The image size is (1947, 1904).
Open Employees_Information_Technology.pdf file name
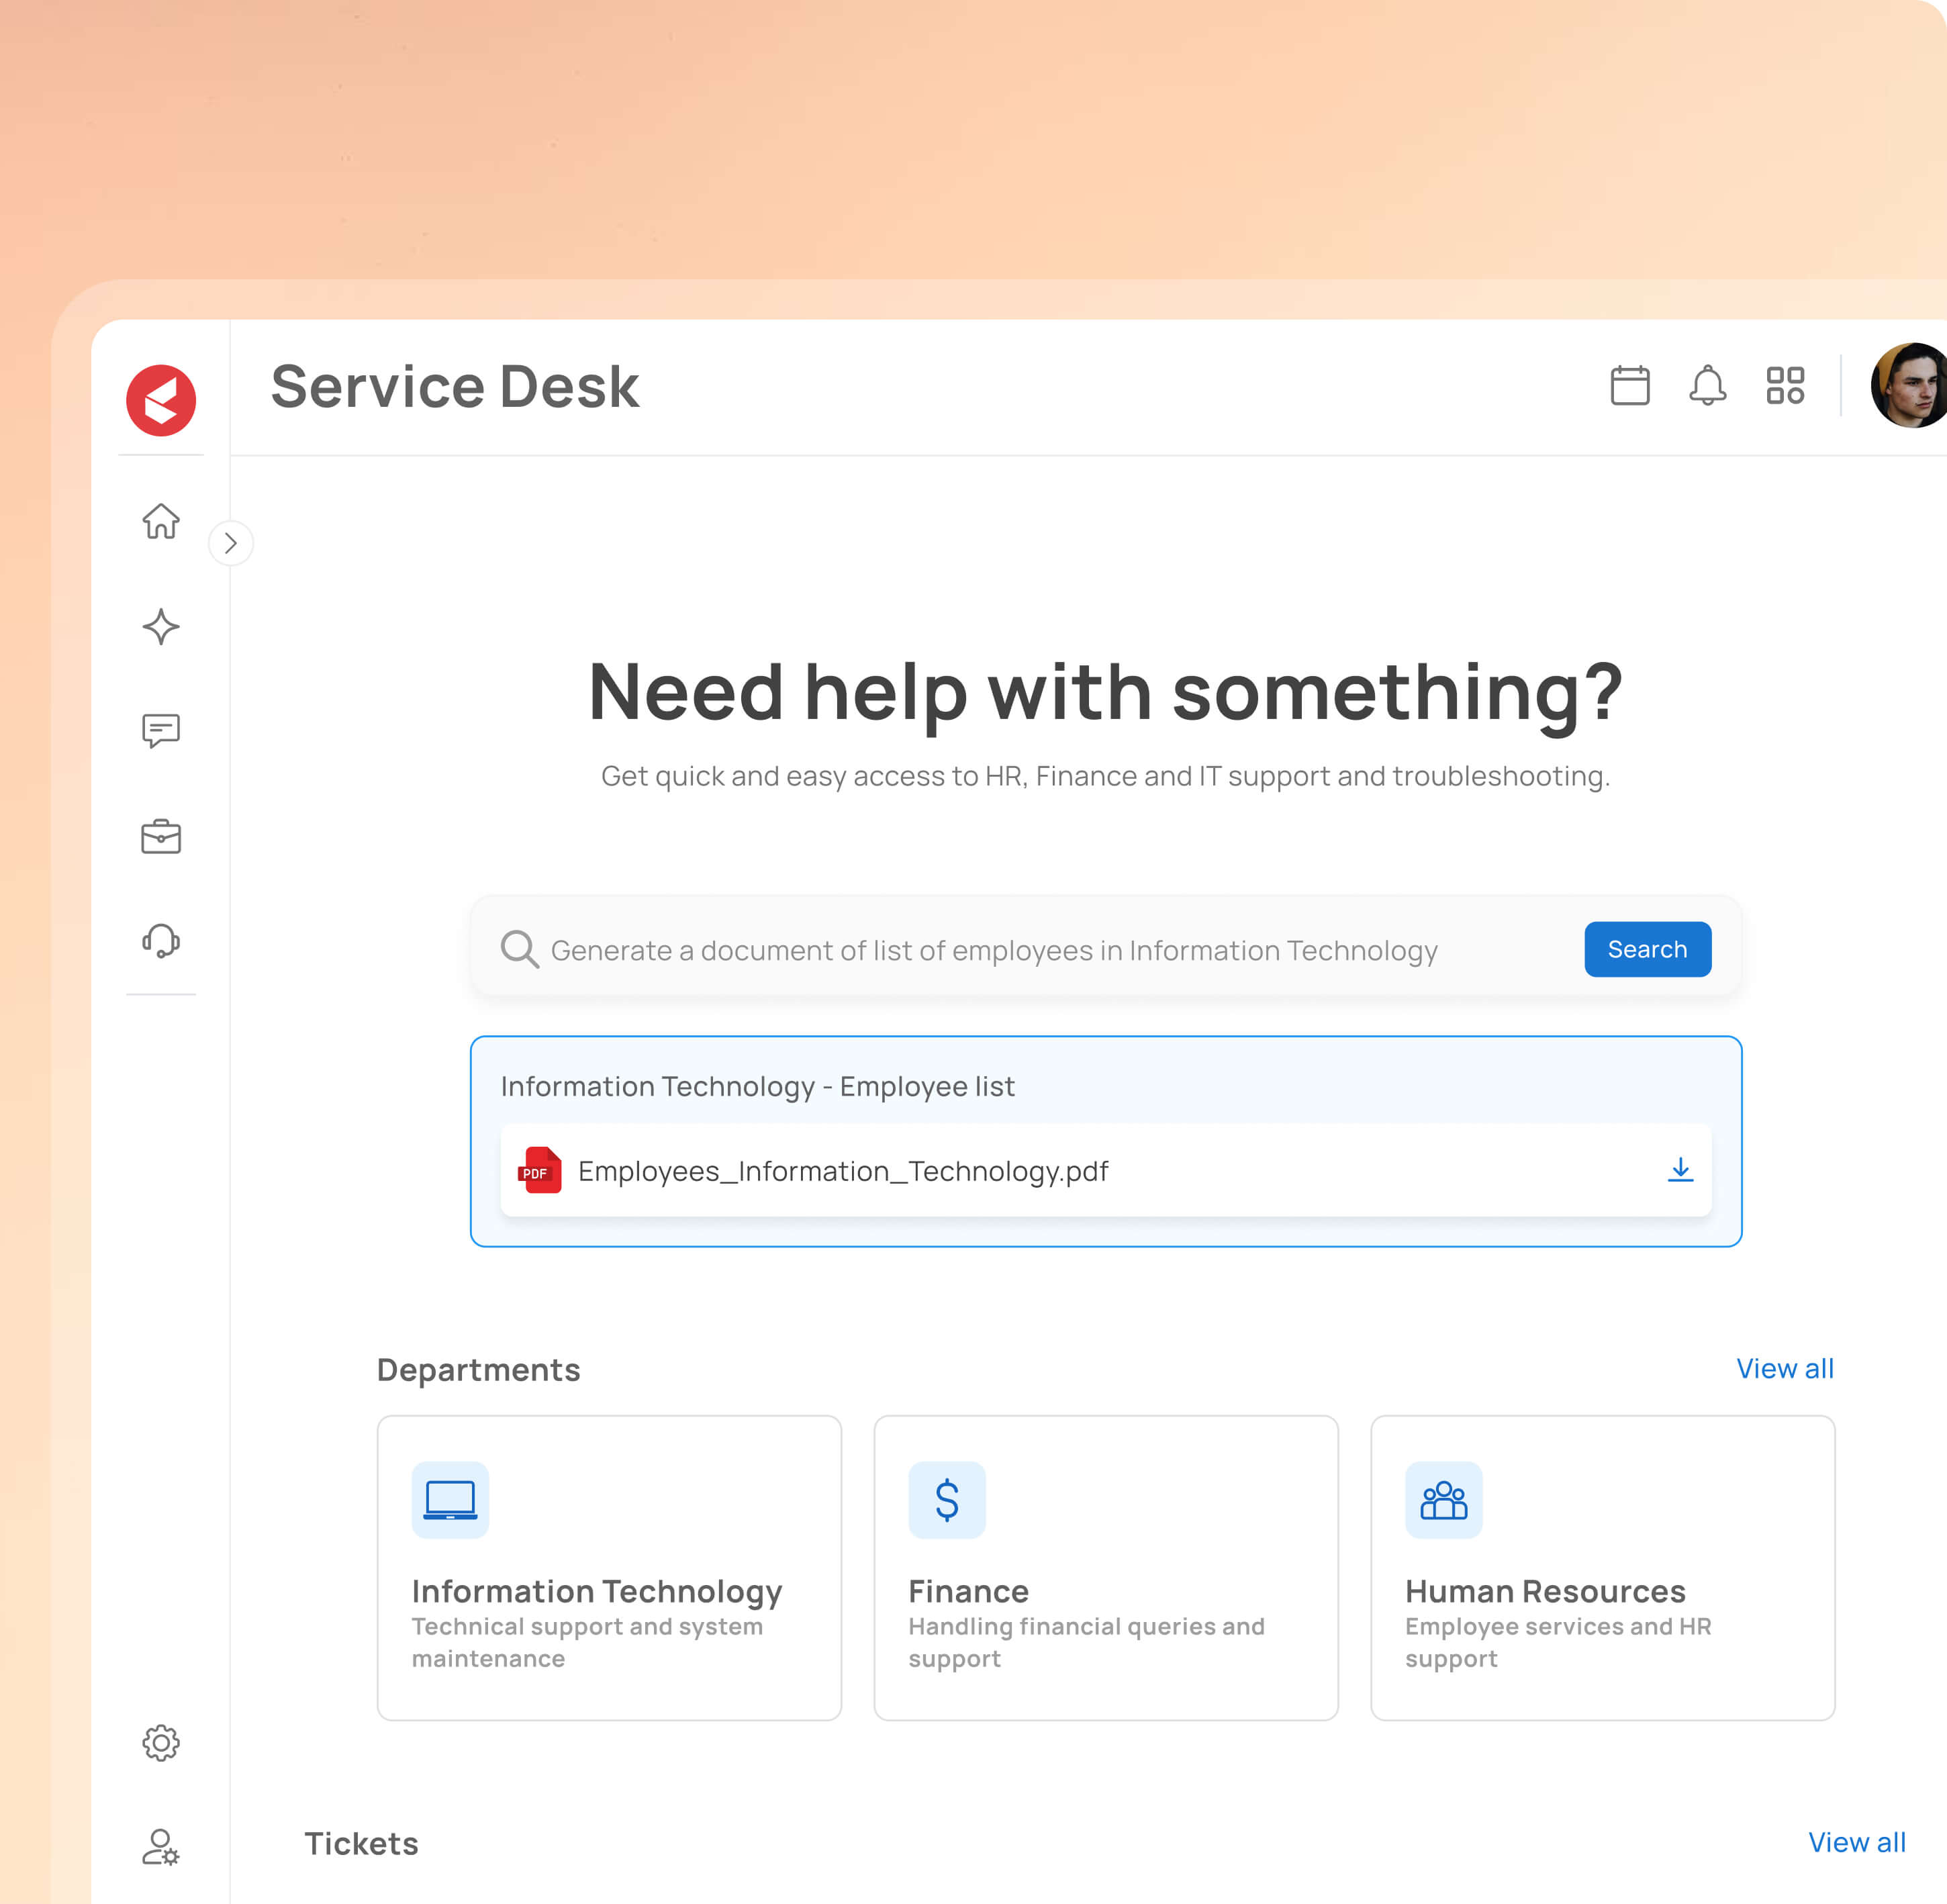(x=843, y=1171)
